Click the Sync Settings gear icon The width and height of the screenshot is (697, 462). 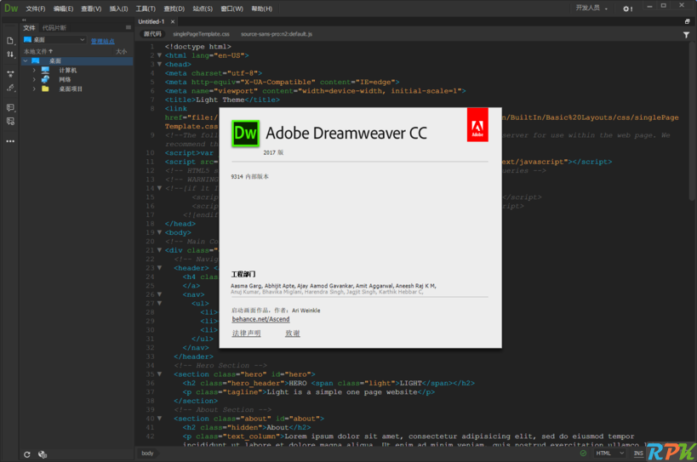coord(627,9)
